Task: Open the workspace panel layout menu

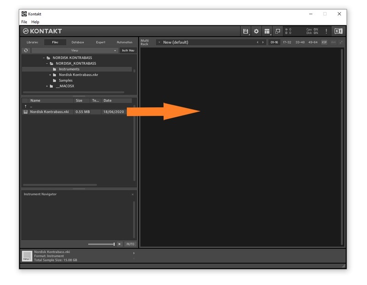Action: pos(267,31)
